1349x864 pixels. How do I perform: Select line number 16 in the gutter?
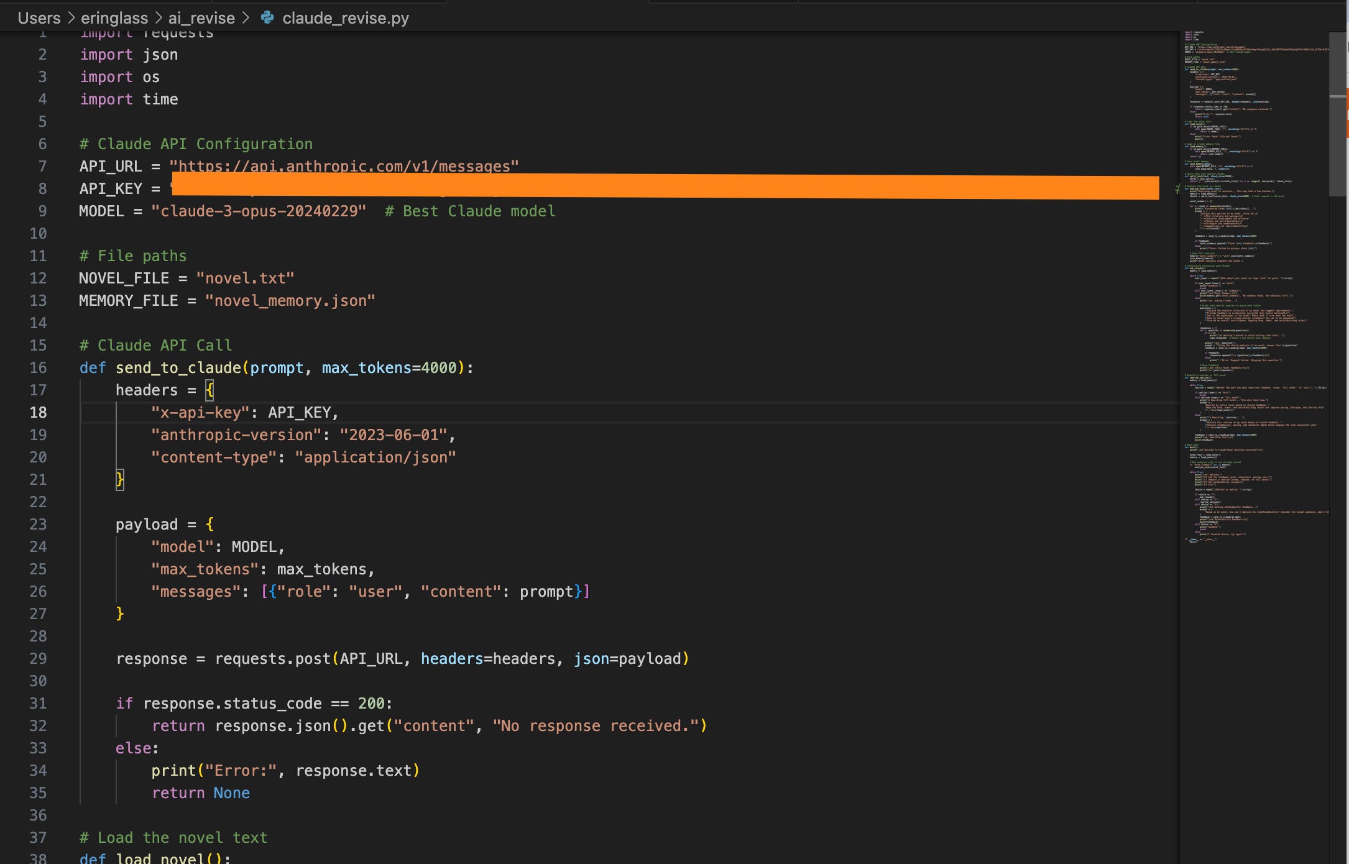point(39,367)
